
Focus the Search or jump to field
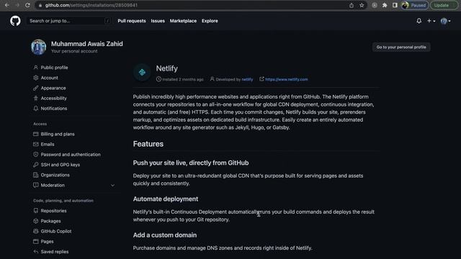tap(69, 21)
